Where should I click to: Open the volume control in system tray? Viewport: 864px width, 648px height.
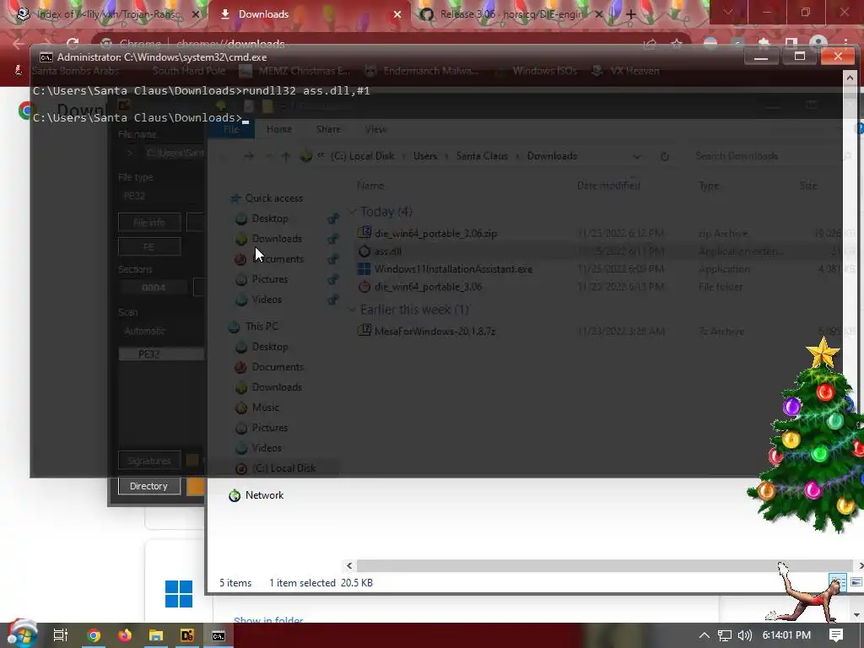744,635
